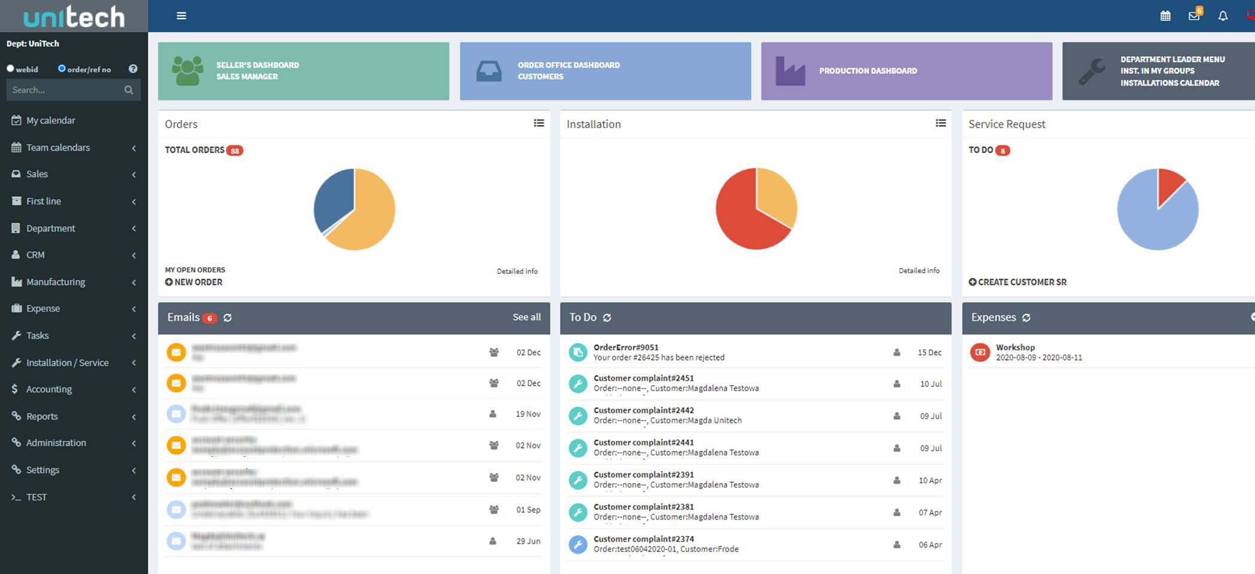
Task: Select the webid radio button
Action: (x=10, y=69)
